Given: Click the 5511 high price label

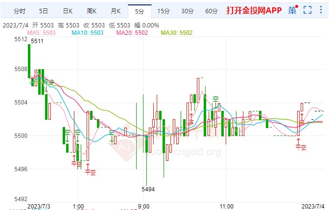Looking at the screenshot, I should (x=37, y=41).
